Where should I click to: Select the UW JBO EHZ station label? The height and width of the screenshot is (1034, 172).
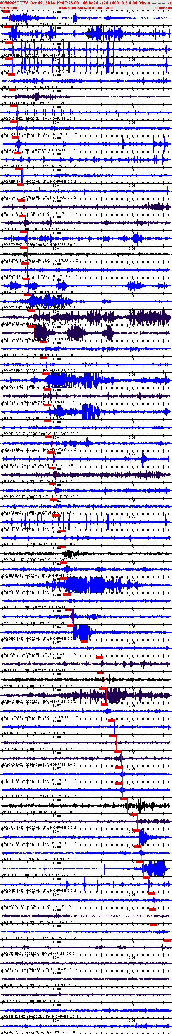[39, 859]
